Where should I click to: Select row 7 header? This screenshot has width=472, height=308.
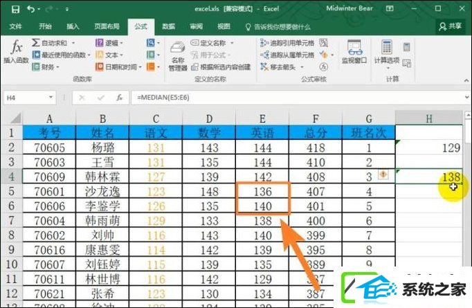coord(11,220)
